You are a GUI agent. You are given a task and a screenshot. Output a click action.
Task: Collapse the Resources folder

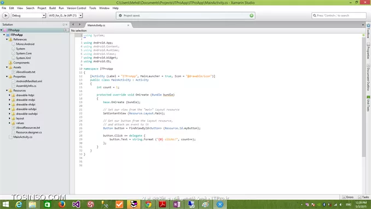point(7,91)
